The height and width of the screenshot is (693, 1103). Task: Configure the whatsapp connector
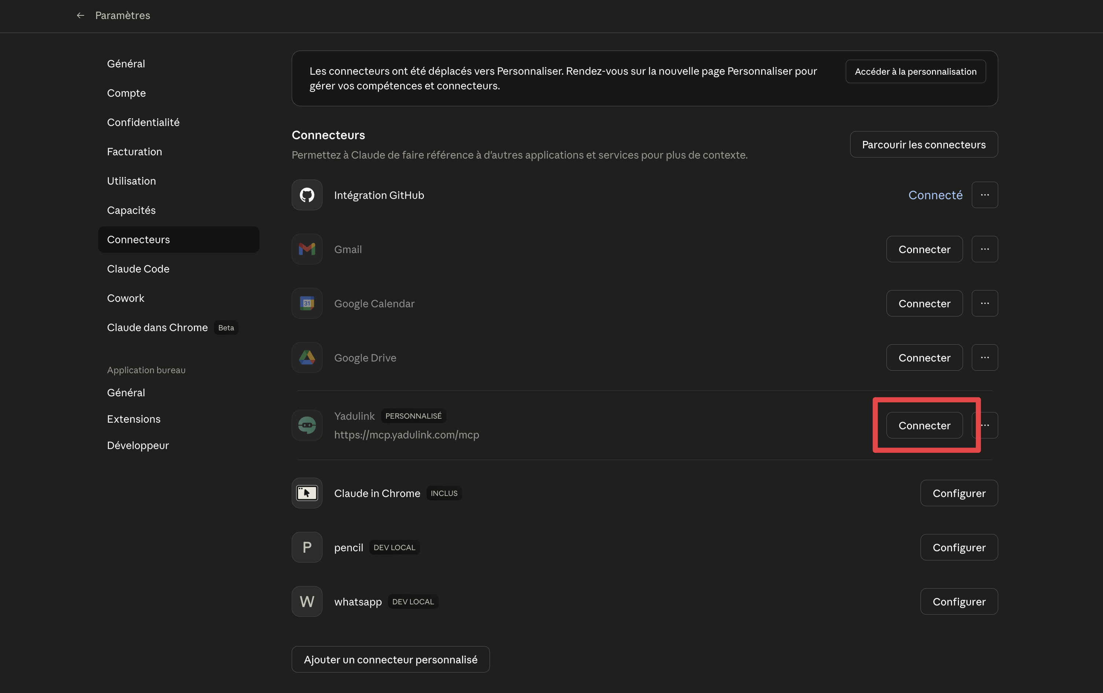click(959, 601)
